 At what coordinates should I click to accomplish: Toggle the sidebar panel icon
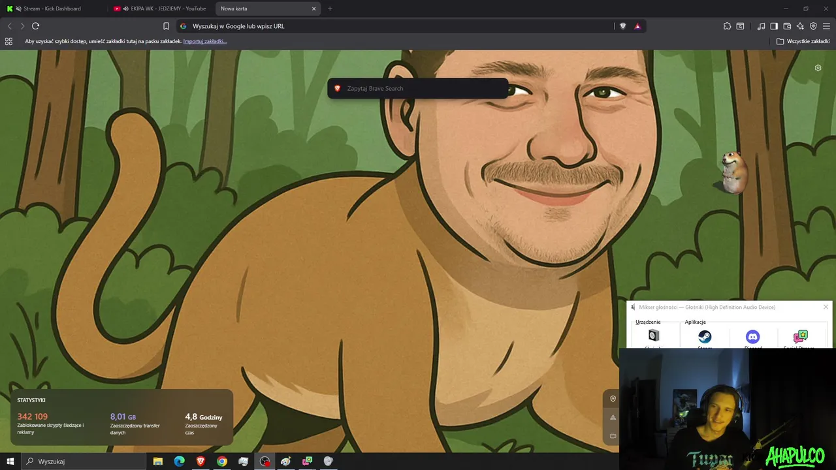click(774, 26)
